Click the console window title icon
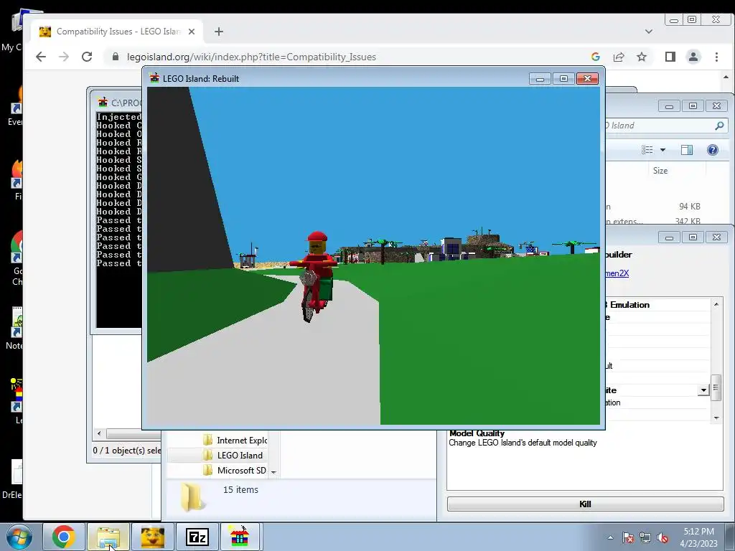Screen dimensions: 735x551 103,102
